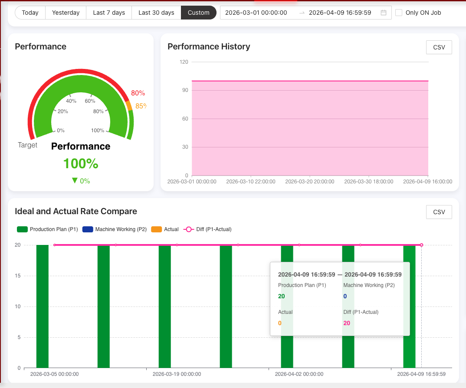Click the Diff (P1-Actual) legend line marker

(x=189, y=229)
